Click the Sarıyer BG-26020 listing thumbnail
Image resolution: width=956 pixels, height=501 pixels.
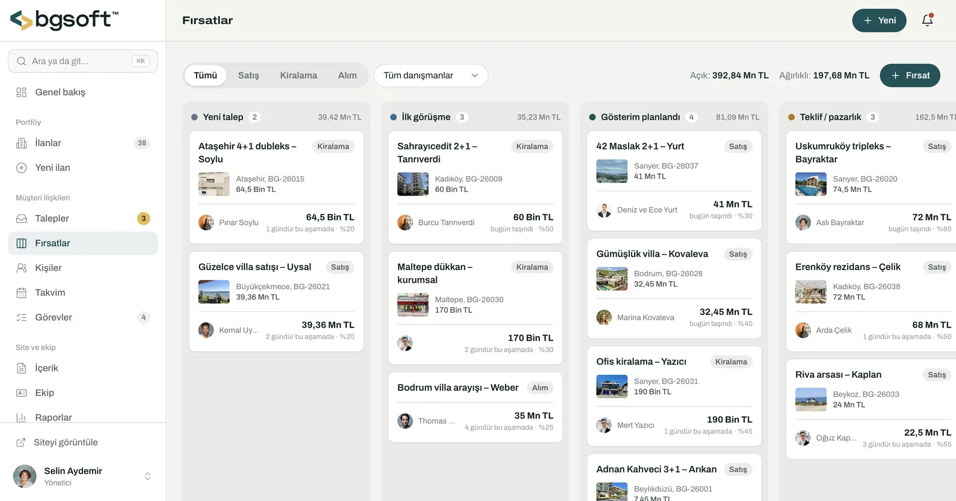[811, 184]
